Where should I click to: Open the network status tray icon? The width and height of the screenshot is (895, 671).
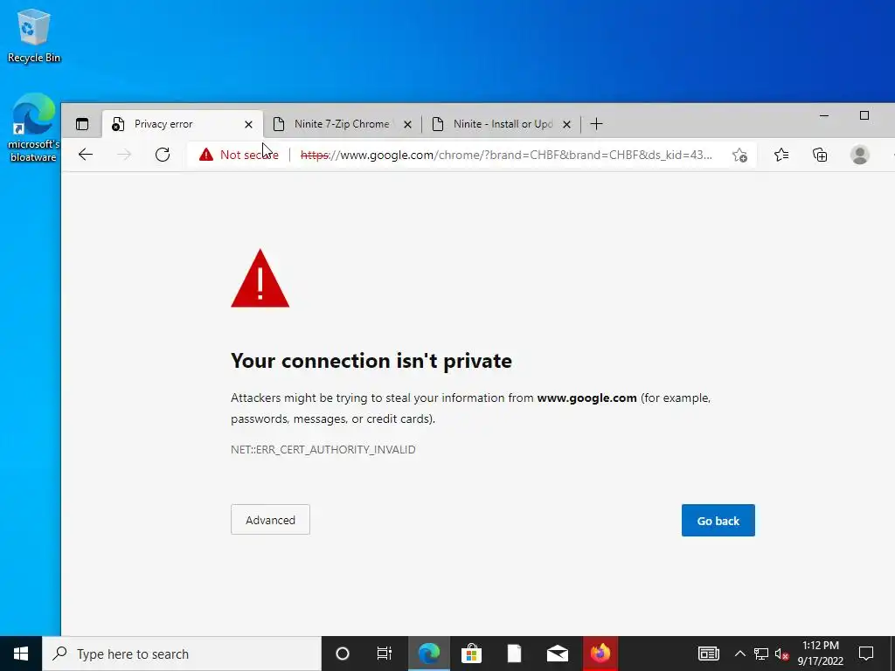point(761,654)
